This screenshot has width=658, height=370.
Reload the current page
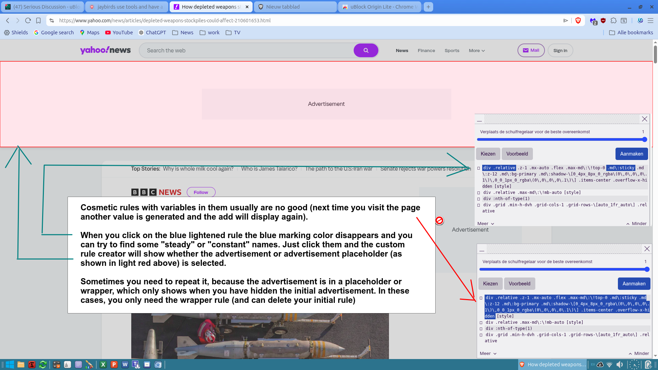[28, 21]
